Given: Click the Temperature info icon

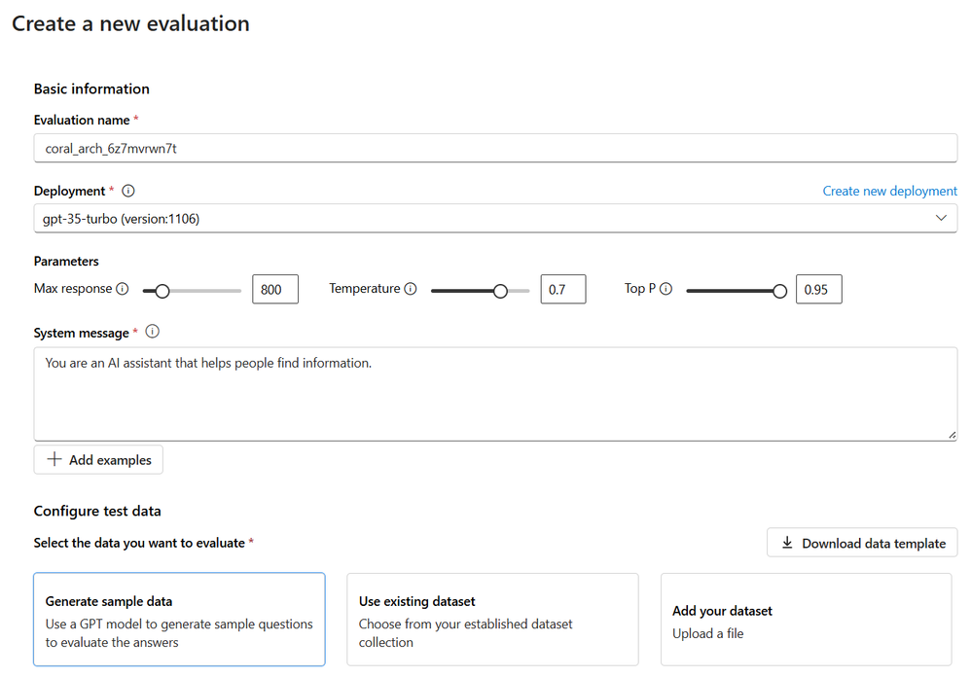Looking at the screenshot, I should click(411, 289).
